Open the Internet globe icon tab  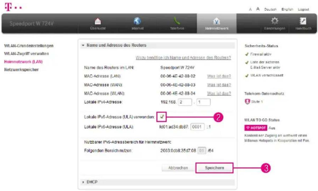137,23
